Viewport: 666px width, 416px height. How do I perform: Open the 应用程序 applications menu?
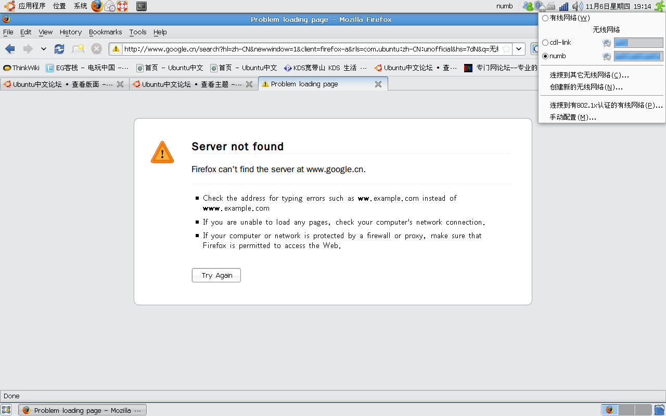pyautogui.click(x=32, y=6)
